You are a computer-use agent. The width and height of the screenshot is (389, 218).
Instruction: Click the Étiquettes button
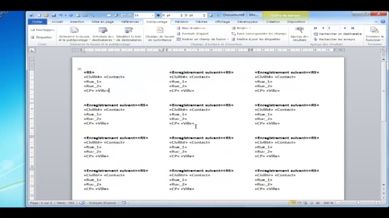pyautogui.click(x=41, y=38)
